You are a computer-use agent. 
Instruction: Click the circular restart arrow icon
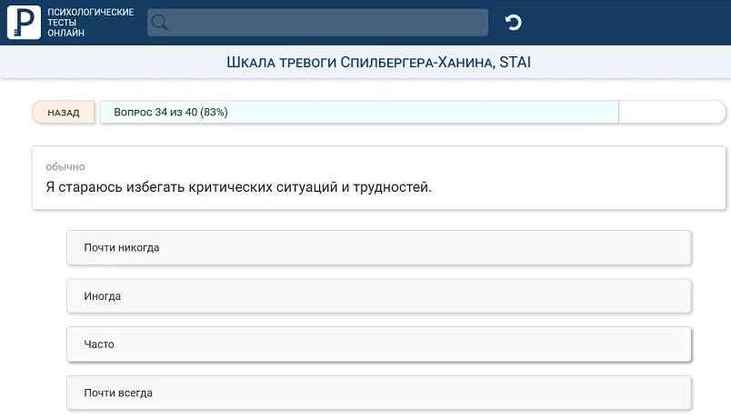tap(514, 23)
